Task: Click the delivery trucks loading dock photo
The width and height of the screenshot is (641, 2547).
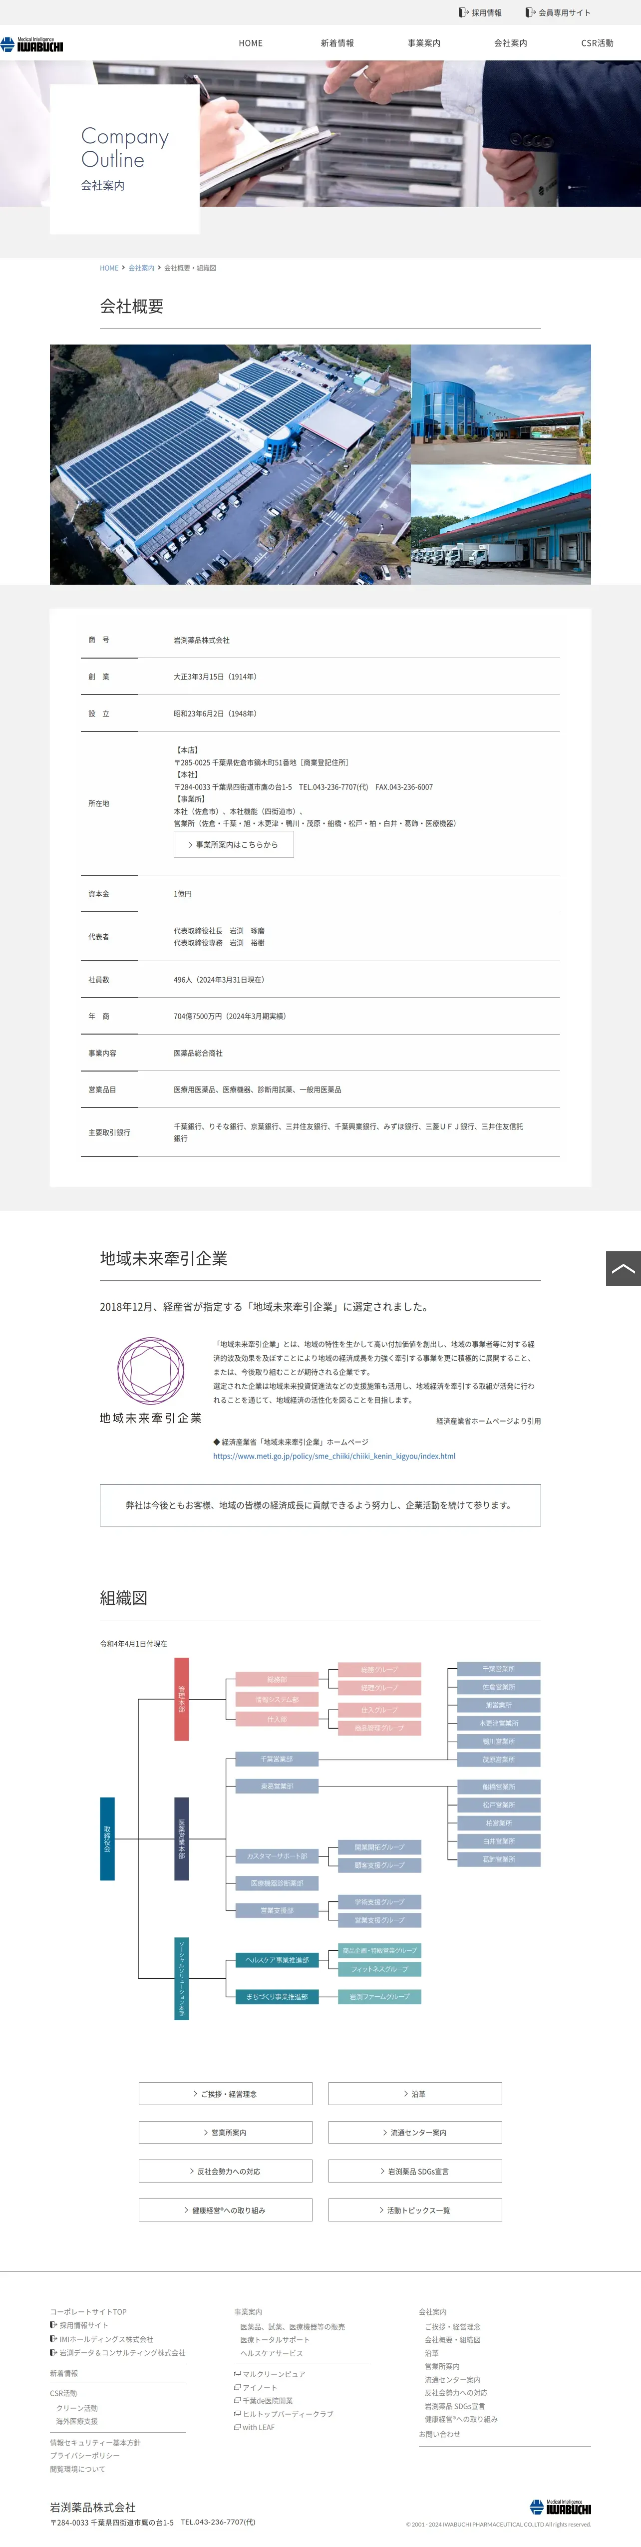Action: pos(501,525)
